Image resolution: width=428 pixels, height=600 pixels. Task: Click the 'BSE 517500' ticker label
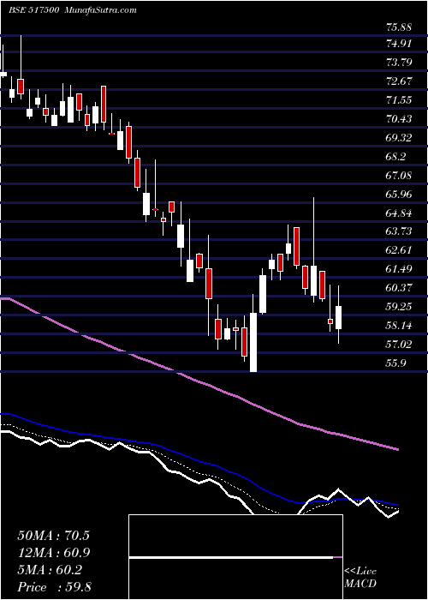click(x=33, y=10)
